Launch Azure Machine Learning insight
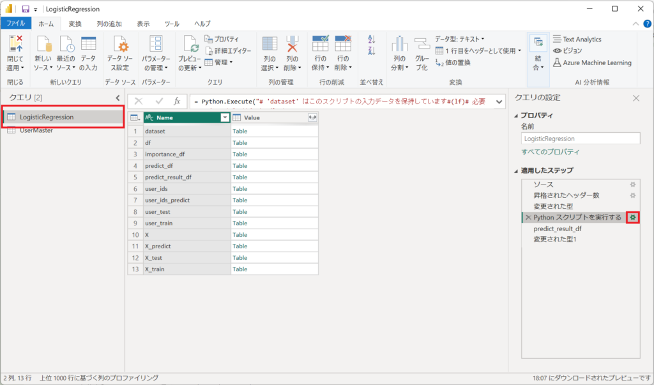The width and height of the screenshot is (654, 385). point(592,63)
